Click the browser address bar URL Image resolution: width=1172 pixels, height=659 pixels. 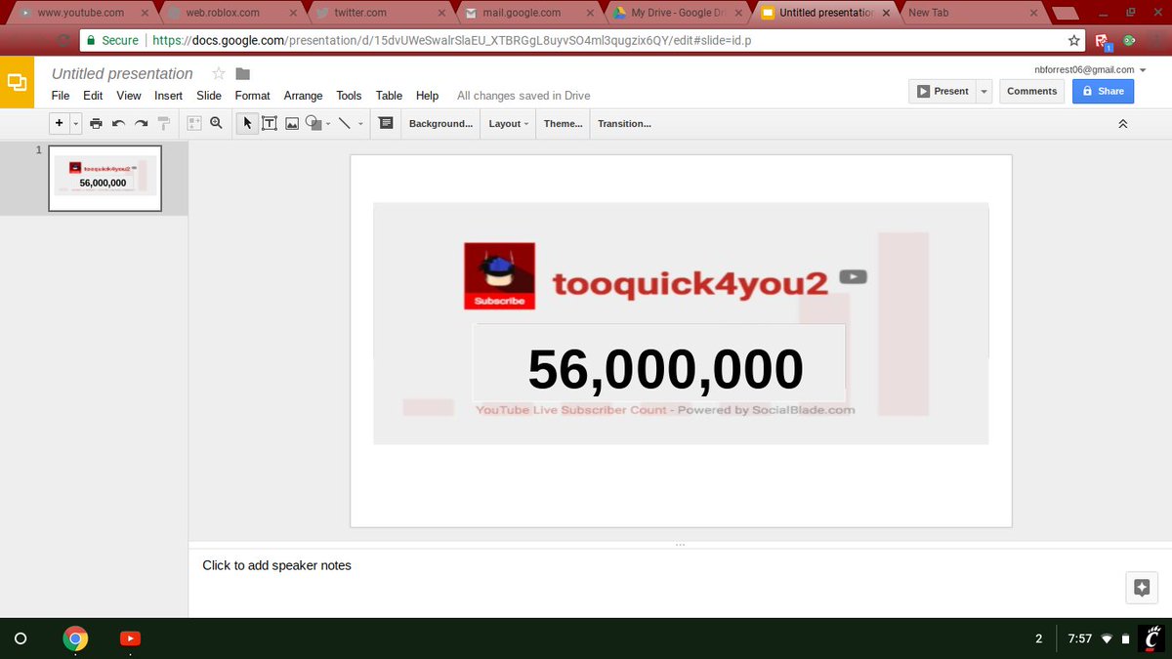[x=452, y=41]
